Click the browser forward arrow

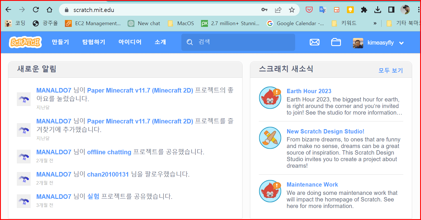22,10
